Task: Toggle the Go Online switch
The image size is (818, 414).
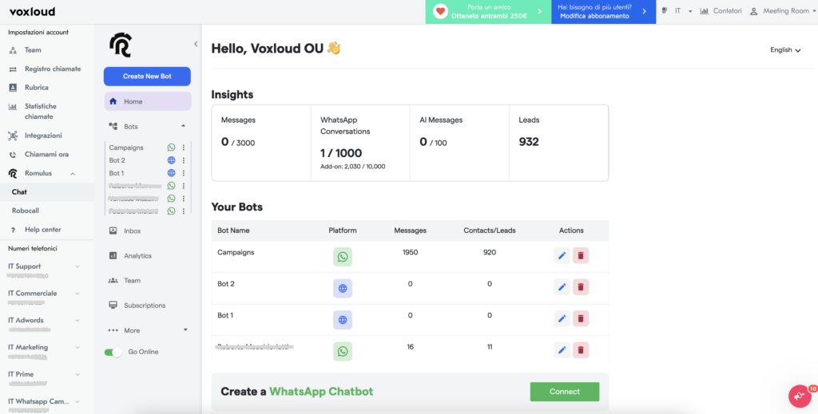Action: 113,352
